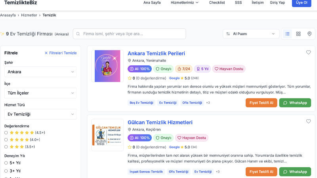Switch to grid view layout
The height and width of the screenshot is (178, 317).
pos(298,34)
